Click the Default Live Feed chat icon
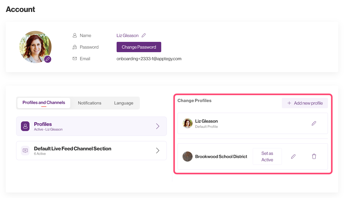The width and height of the screenshot is (345, 198). point(25,151)
